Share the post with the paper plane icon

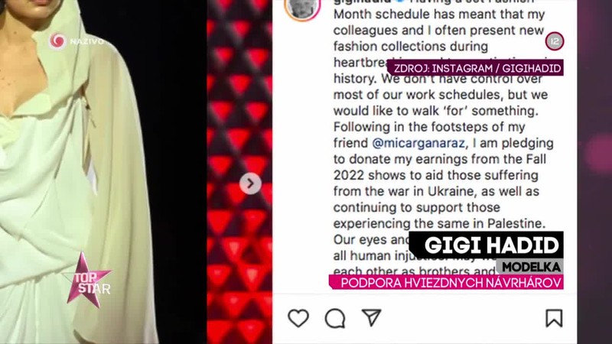(x=371, y=317)
